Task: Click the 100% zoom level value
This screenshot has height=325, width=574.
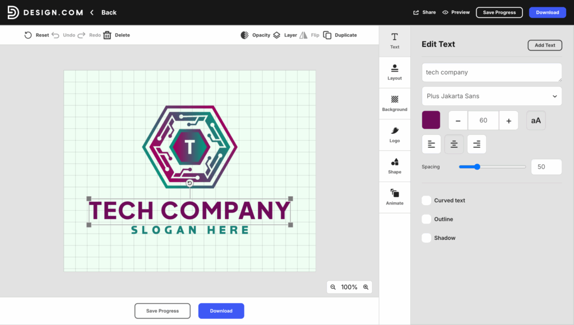Action: [x=349, y=287]
